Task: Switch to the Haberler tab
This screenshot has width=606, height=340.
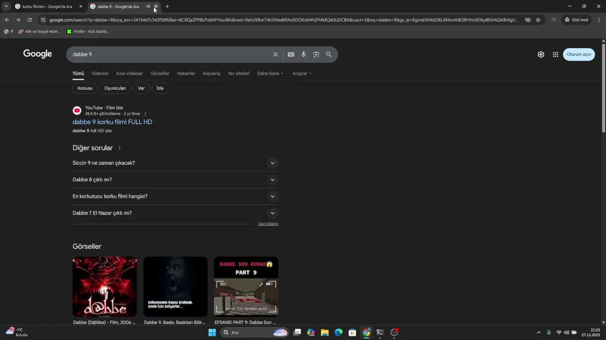Action: point(186,74)
